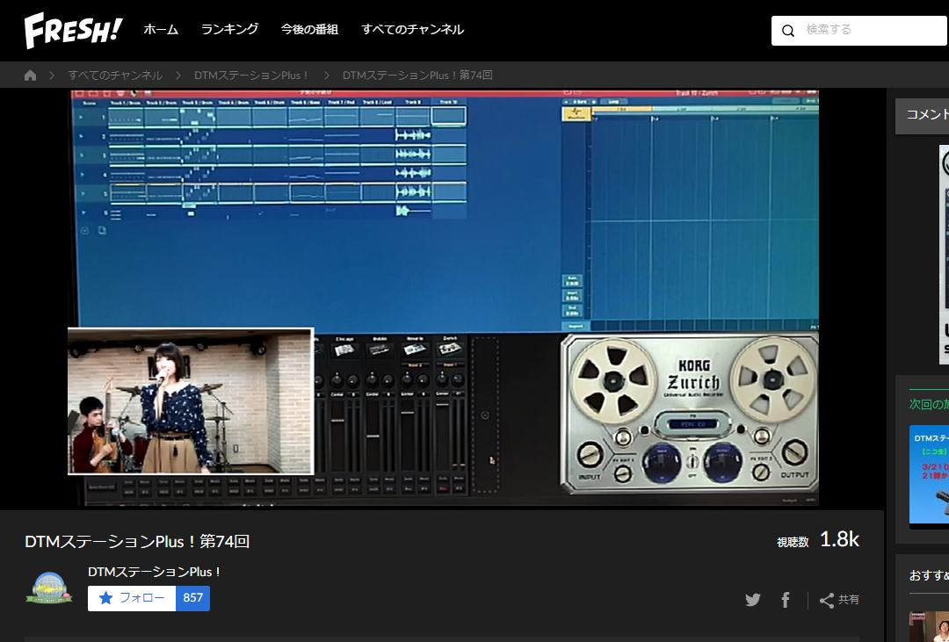This screenshot has width=949, height=642.
Task: Open the ホーム menu item
Action: coord(161,30)
